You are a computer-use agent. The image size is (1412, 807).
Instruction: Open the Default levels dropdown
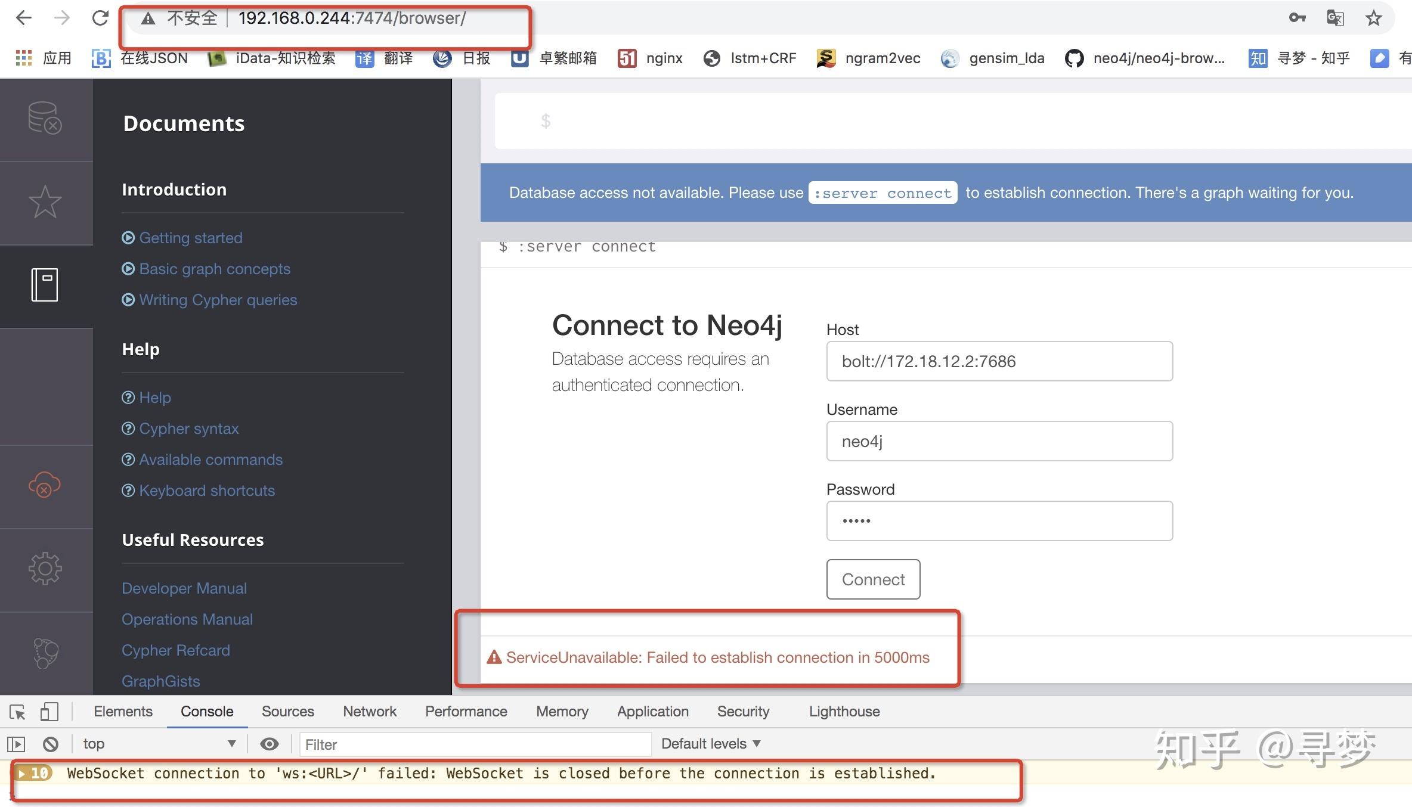(710, 743)
